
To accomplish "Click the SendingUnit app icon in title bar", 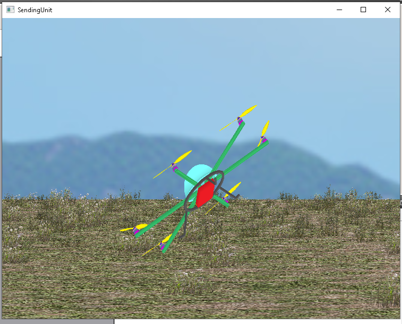I will click(x=10, y=10).
